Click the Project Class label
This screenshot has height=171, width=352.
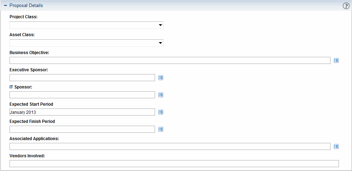pos(24,17)
